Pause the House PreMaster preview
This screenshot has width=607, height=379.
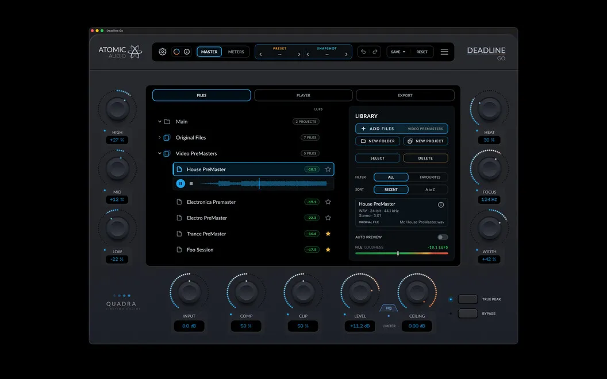tap(180, 183)
